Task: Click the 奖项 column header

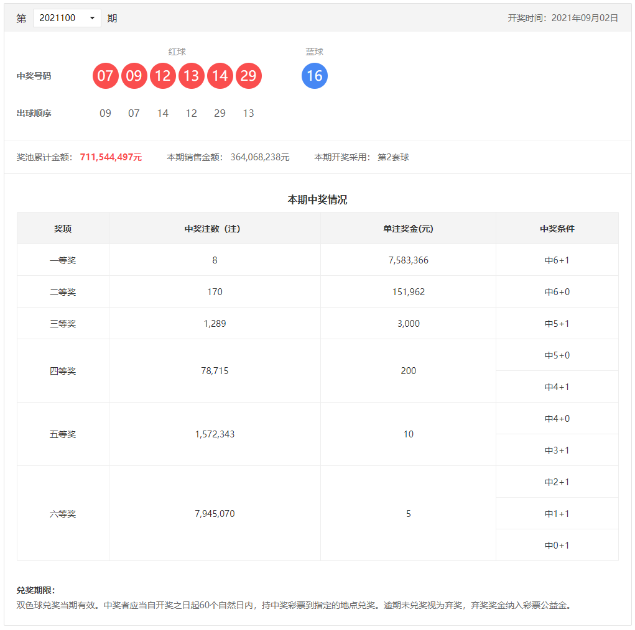Action: point(63,229)
